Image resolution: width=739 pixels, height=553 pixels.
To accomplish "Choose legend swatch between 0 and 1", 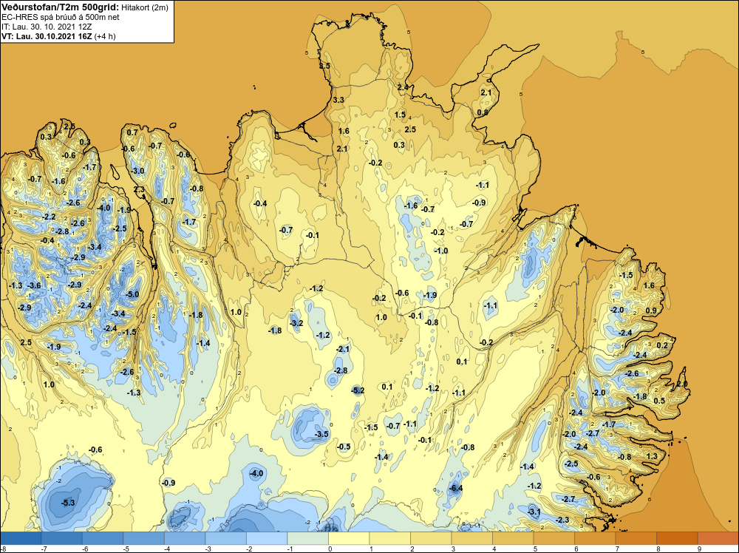I will [349, 537].
